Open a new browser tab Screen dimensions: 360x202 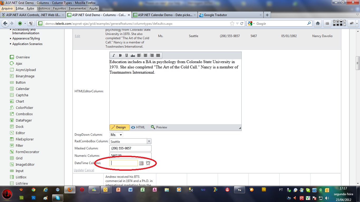click(267, 15)
